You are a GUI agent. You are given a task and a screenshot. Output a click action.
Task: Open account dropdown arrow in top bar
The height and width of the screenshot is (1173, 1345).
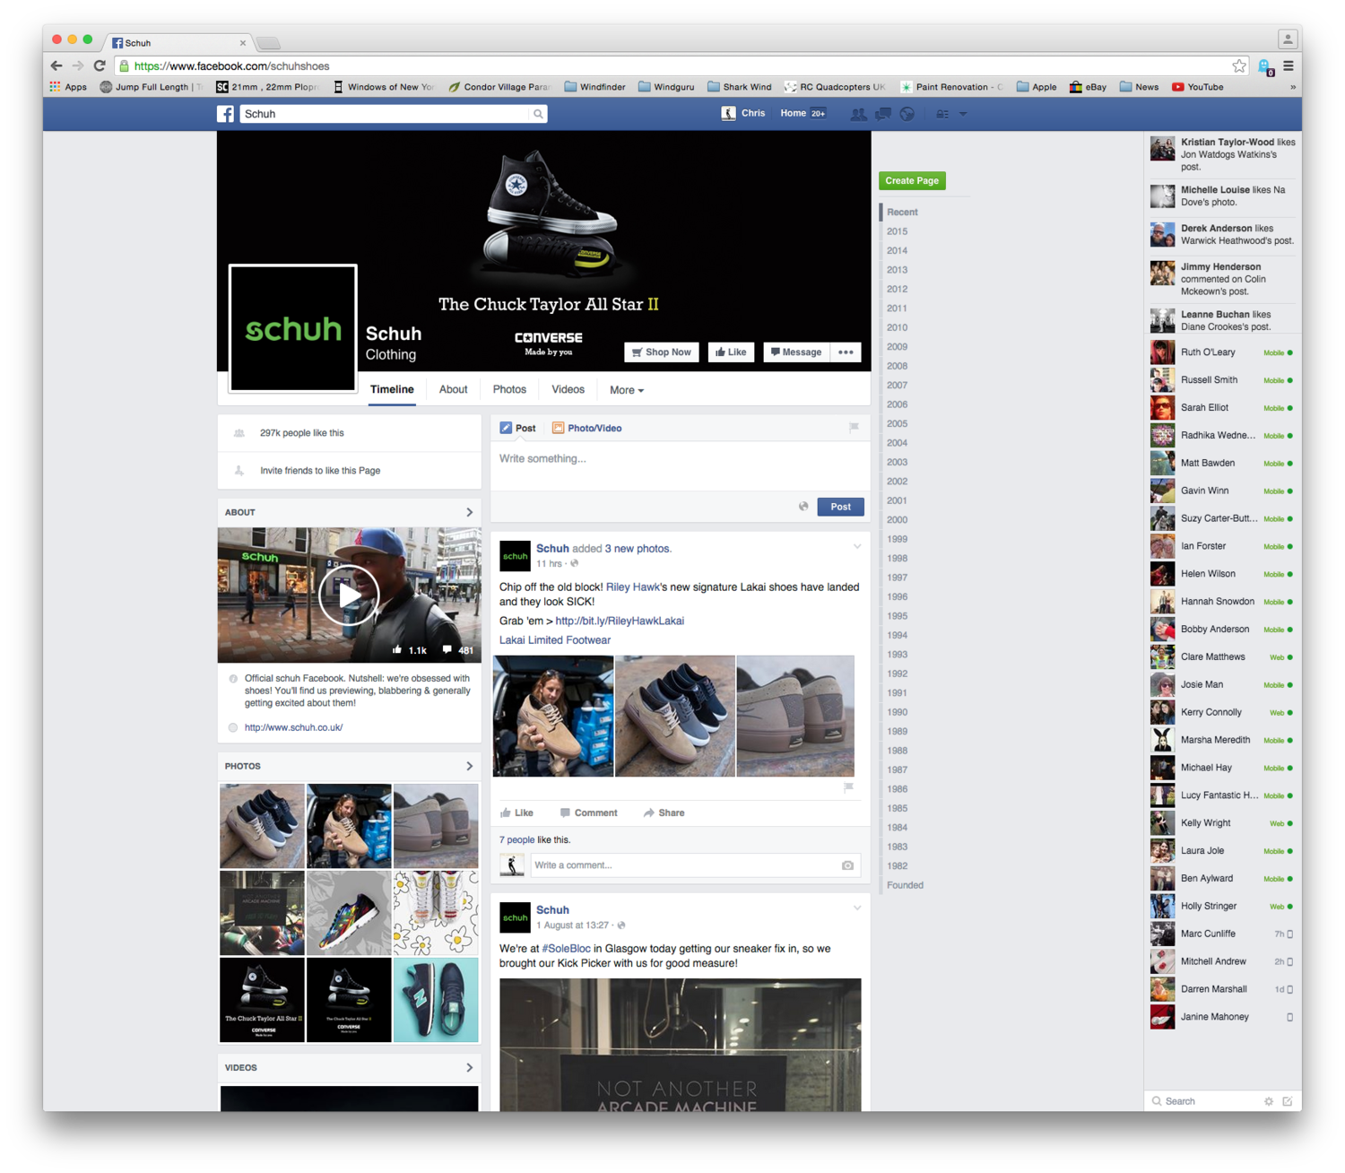point(963,114)
